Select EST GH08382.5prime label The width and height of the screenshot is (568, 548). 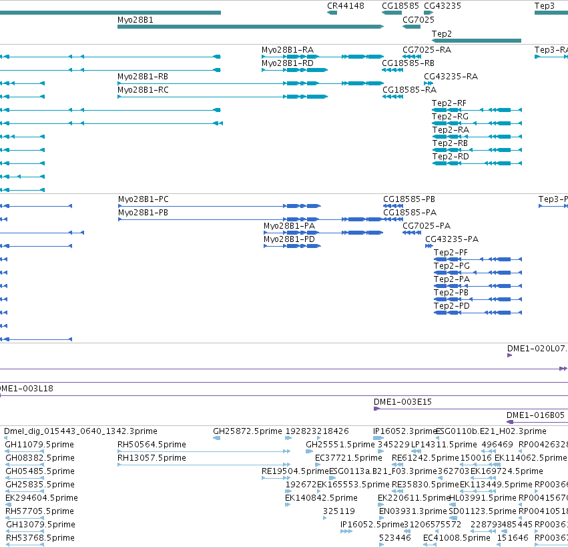click(x=40, y=458)
